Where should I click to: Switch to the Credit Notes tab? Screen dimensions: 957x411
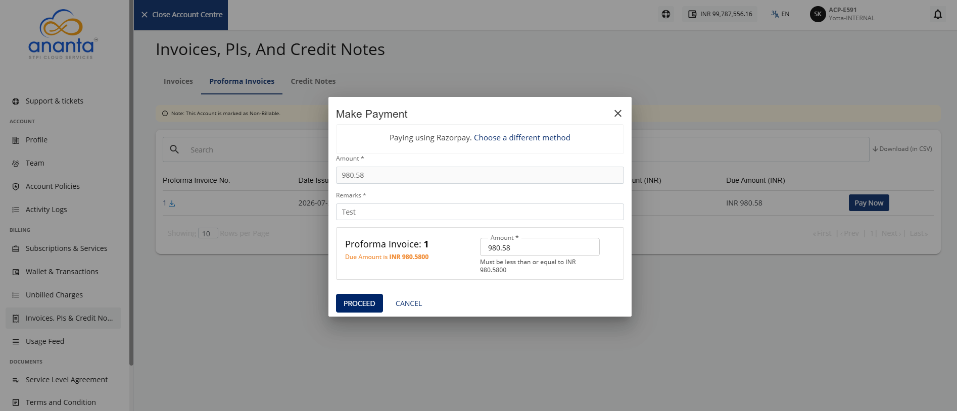313,81
